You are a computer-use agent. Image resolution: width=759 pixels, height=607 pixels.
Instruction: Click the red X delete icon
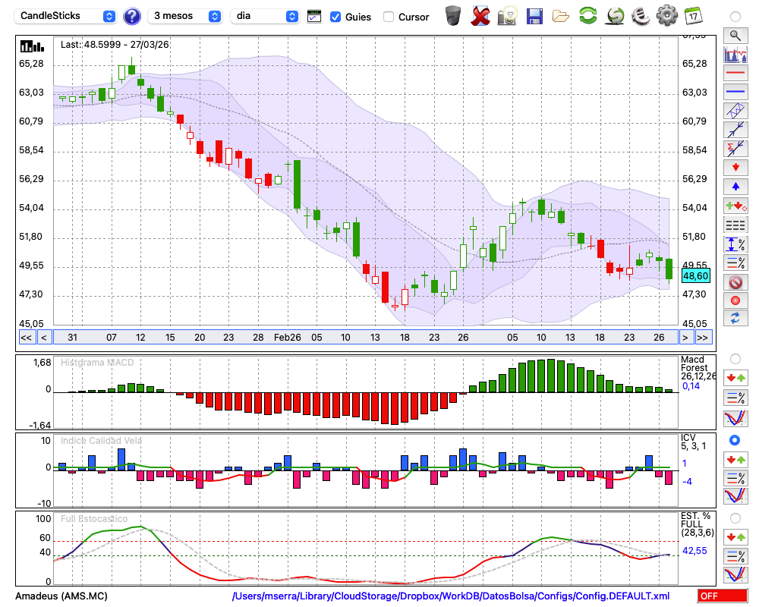pyautogui.click(x=480, y=15)
